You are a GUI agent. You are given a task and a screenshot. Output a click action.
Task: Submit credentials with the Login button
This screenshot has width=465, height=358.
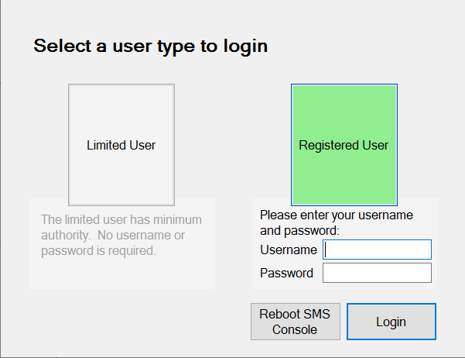click(391, 322)
